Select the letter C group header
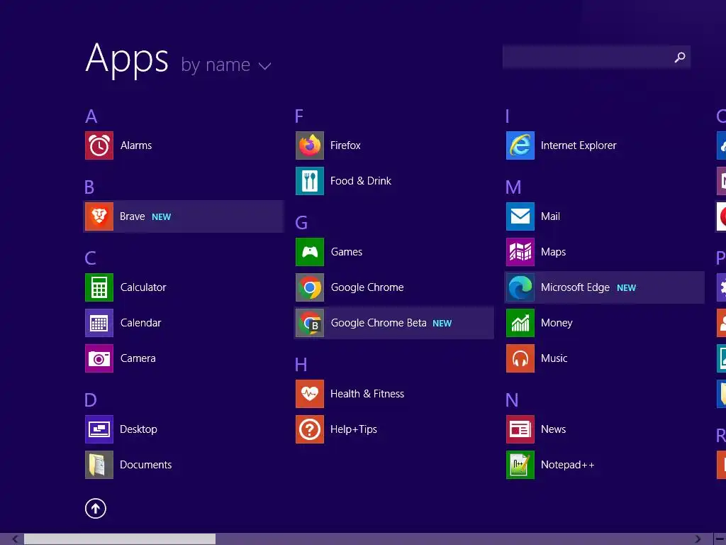Viewport: 726px width, 545px height. 90,258
